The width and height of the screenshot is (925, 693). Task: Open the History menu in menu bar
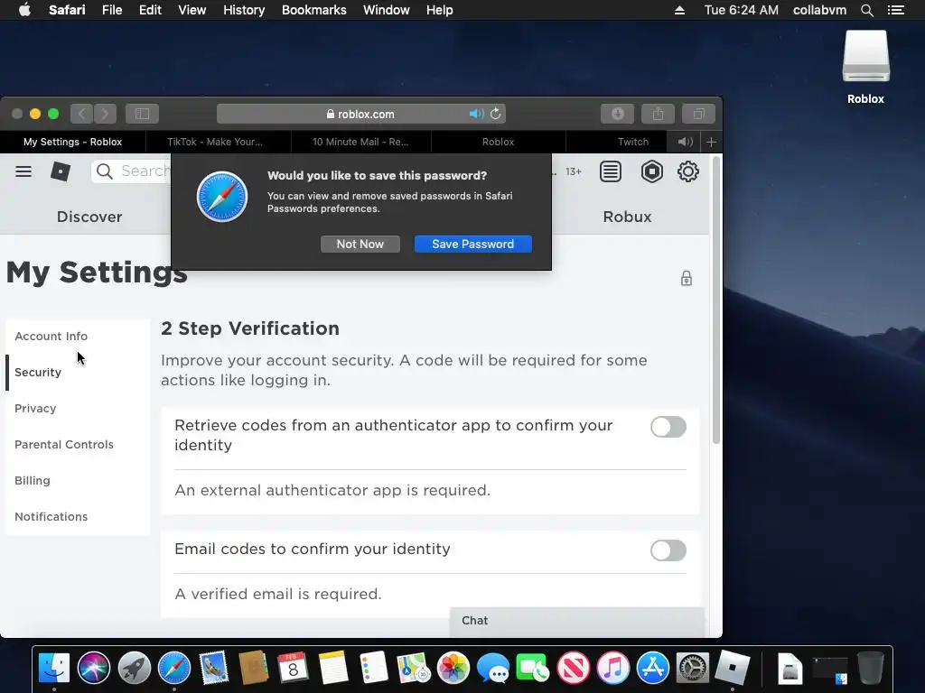tap(244, 10)
